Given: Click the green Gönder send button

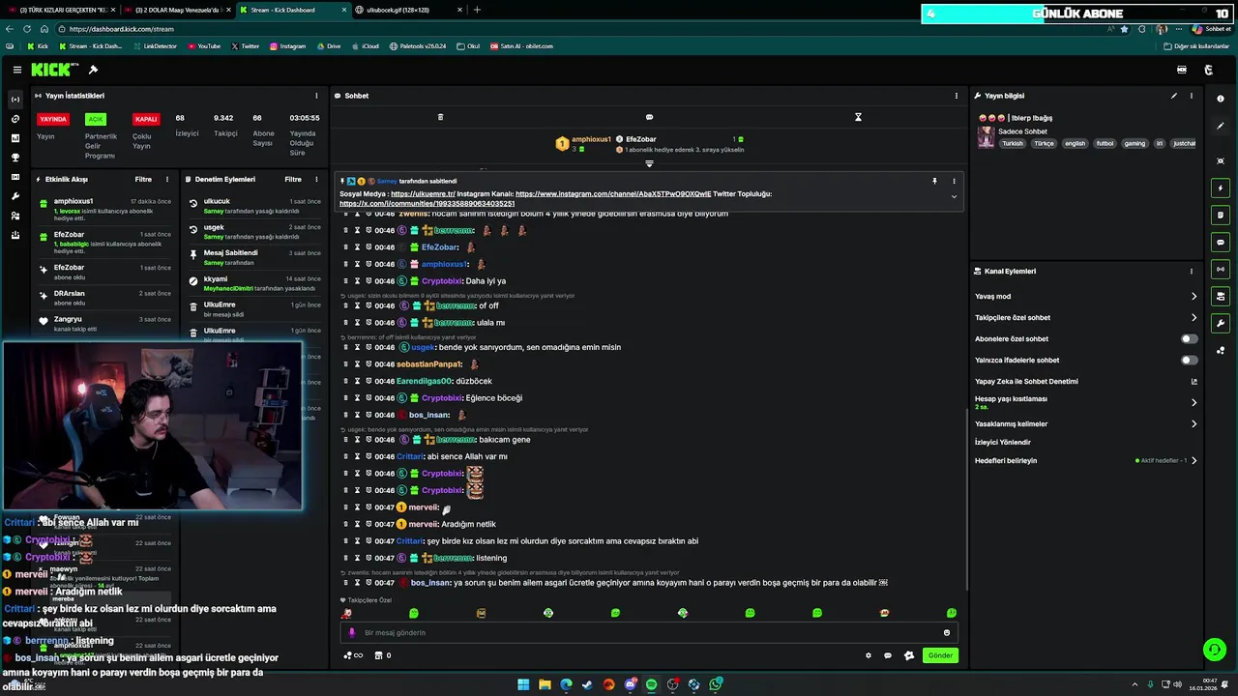Looking at the screenshot, I should (x=940, y=655).
